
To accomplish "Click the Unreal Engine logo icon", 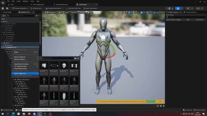I will pyautogui.click(x=3, y=3).
